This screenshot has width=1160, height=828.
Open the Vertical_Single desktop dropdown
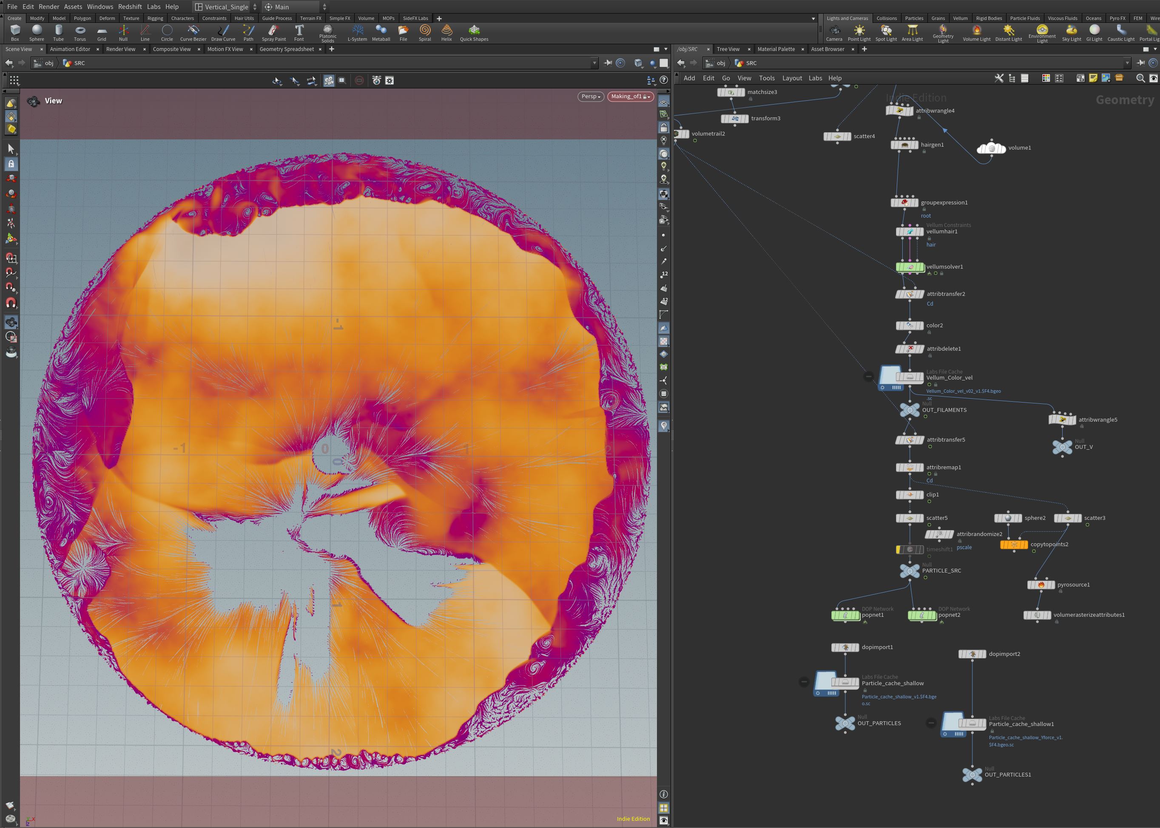pyautogui.click(x=227, y=7)
